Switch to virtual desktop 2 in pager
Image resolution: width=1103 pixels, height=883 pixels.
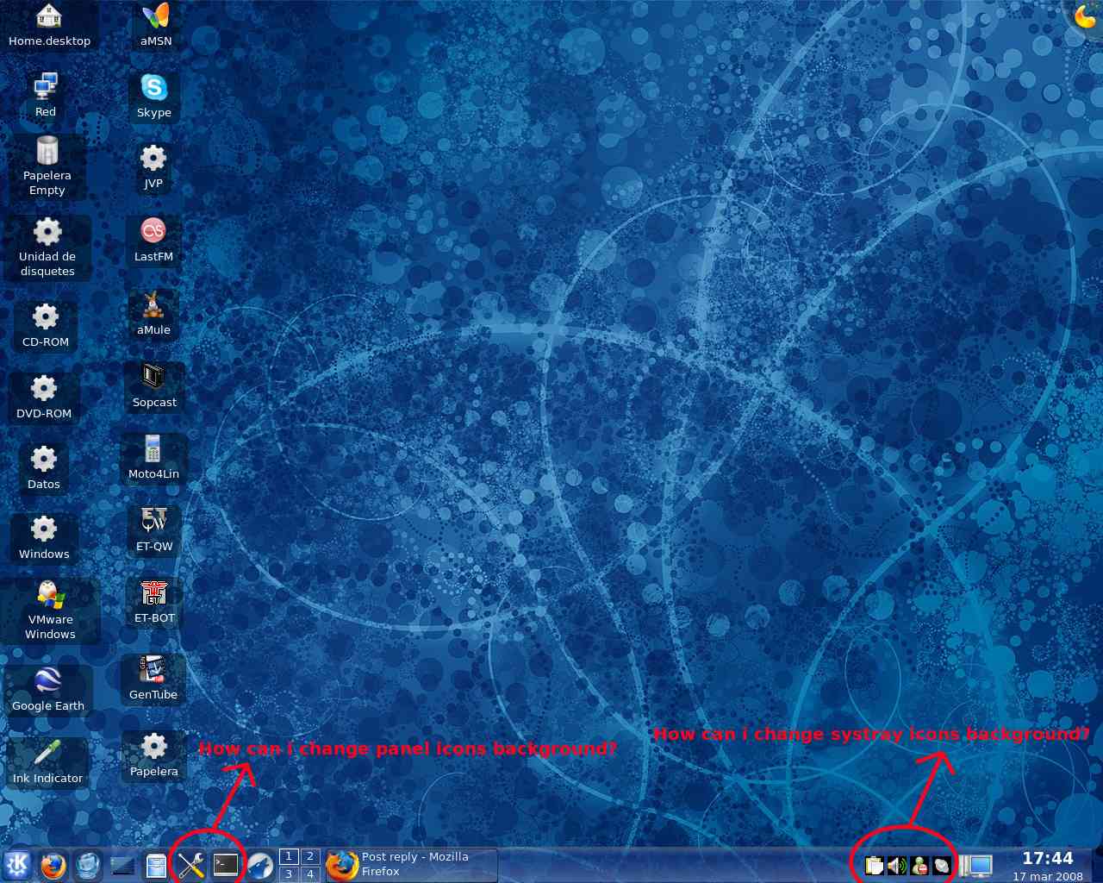tap(310, 856)
